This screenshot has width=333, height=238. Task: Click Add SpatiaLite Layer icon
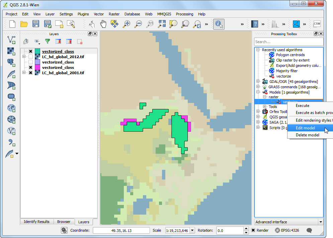(x=11, y=74)
